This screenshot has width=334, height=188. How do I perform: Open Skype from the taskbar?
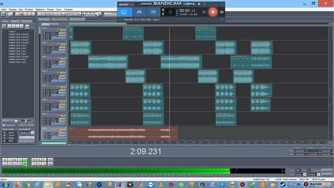point(222,184)
